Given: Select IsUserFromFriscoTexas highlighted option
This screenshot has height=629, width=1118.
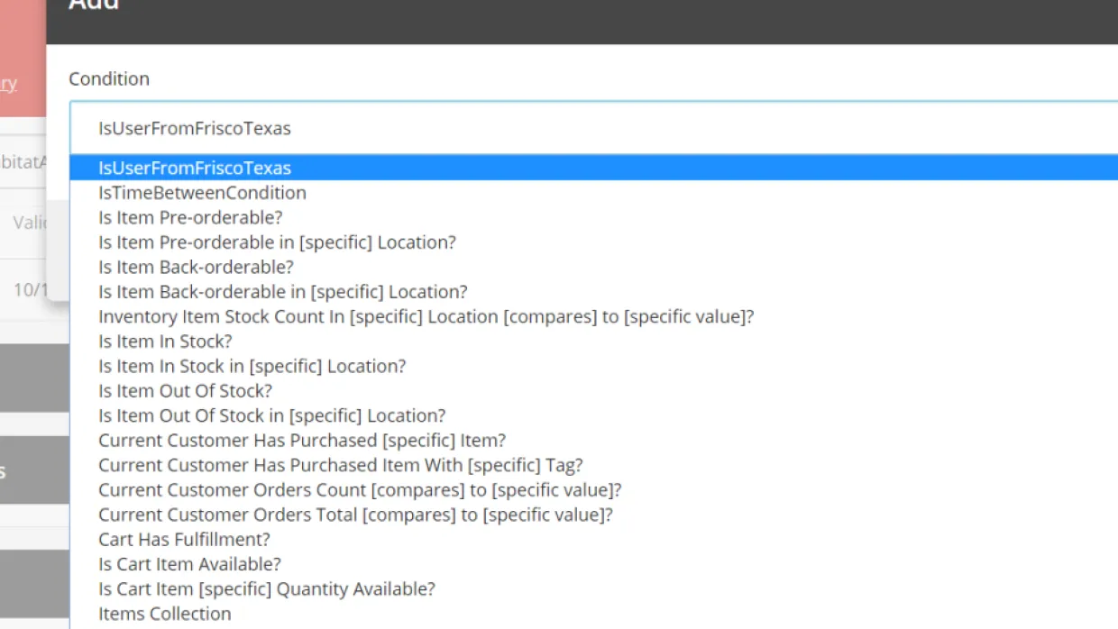Looking at the screenshot, I should (195, 168).
